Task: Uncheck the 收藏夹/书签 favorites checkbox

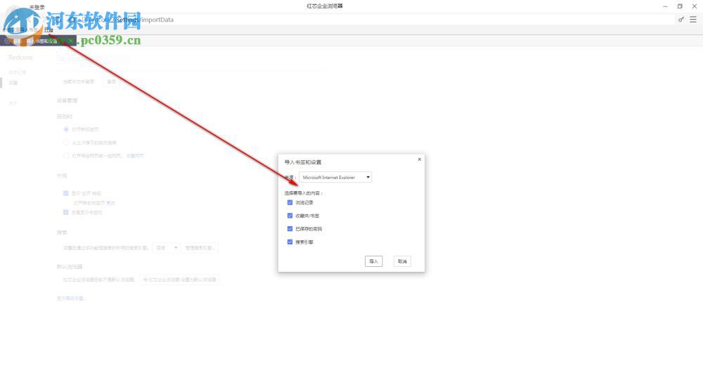Action: coord(290,216)
